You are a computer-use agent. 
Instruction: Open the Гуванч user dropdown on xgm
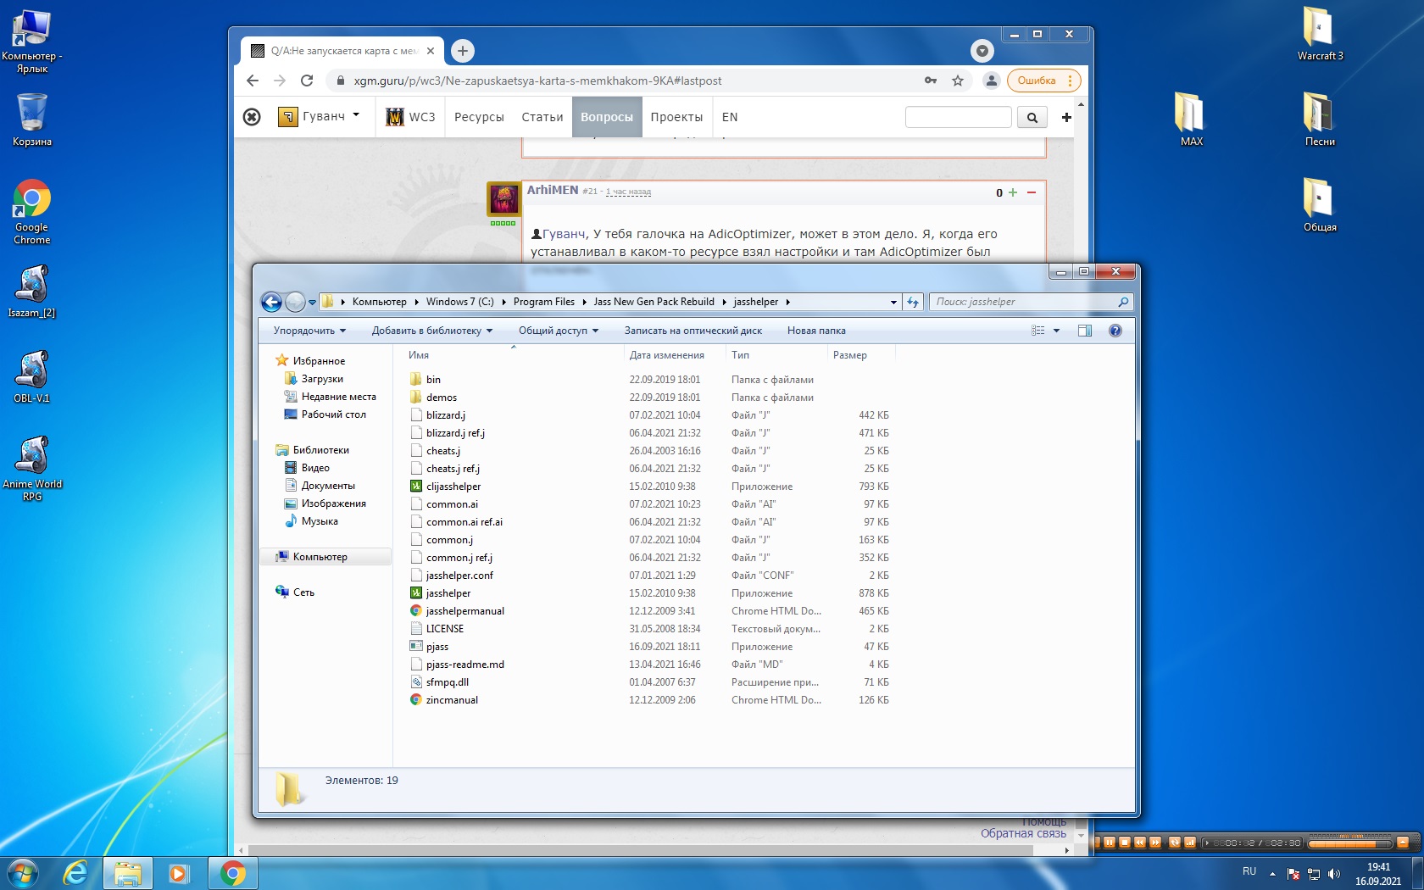pyautogui.click(x=319, y=116)
